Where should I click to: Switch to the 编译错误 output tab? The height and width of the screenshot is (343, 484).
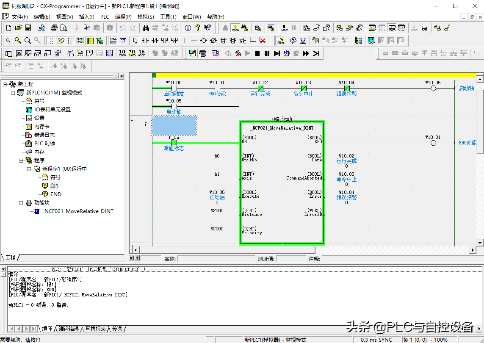[68, 329]
